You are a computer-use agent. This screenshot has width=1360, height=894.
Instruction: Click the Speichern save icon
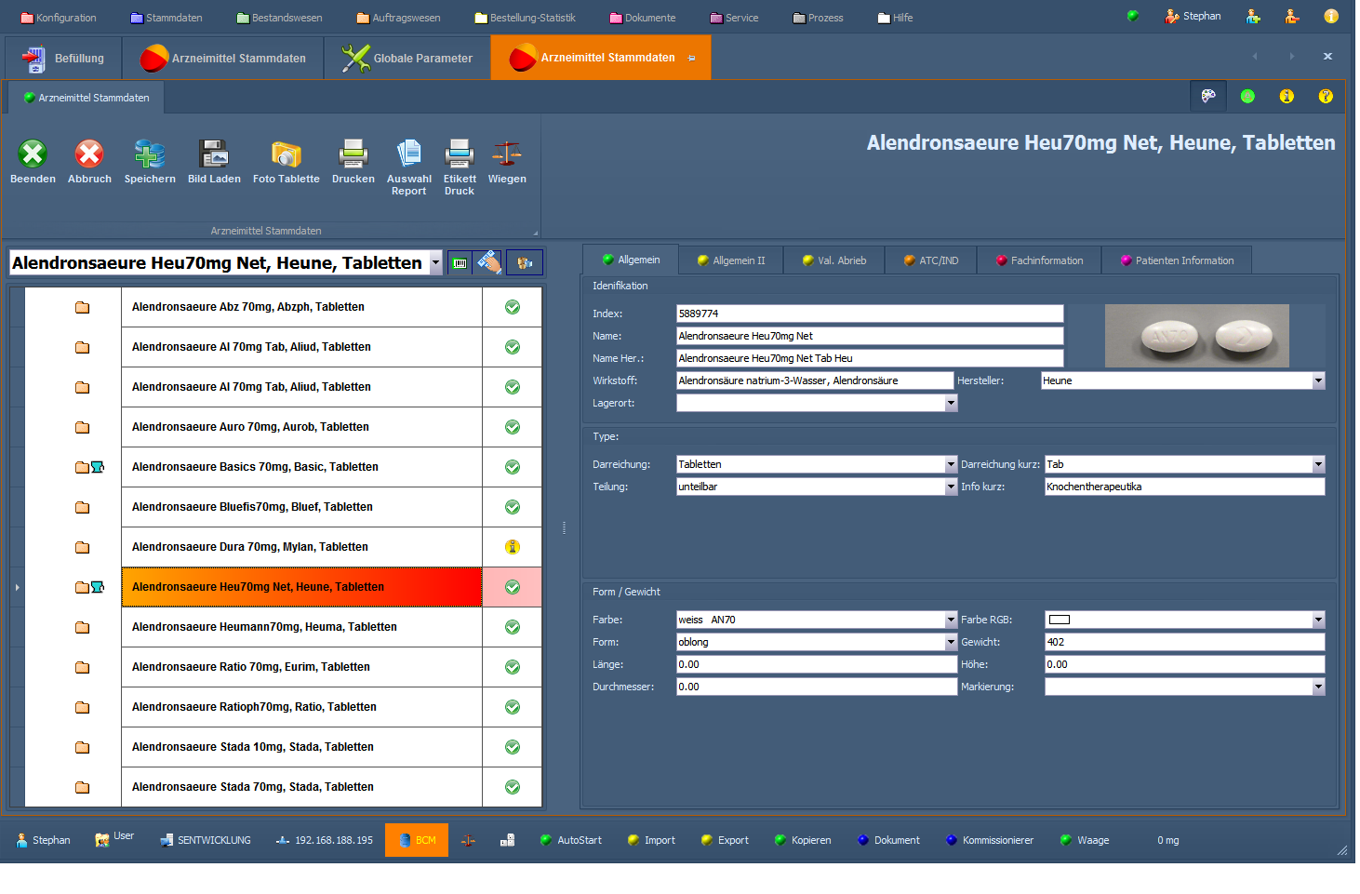click(x=150, y=154)
